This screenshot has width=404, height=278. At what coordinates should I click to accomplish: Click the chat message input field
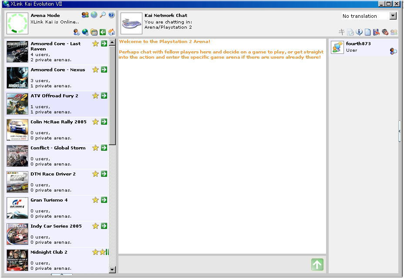click(x=214, y=265)
